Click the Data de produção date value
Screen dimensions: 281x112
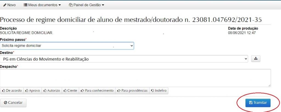coord(242,33)
